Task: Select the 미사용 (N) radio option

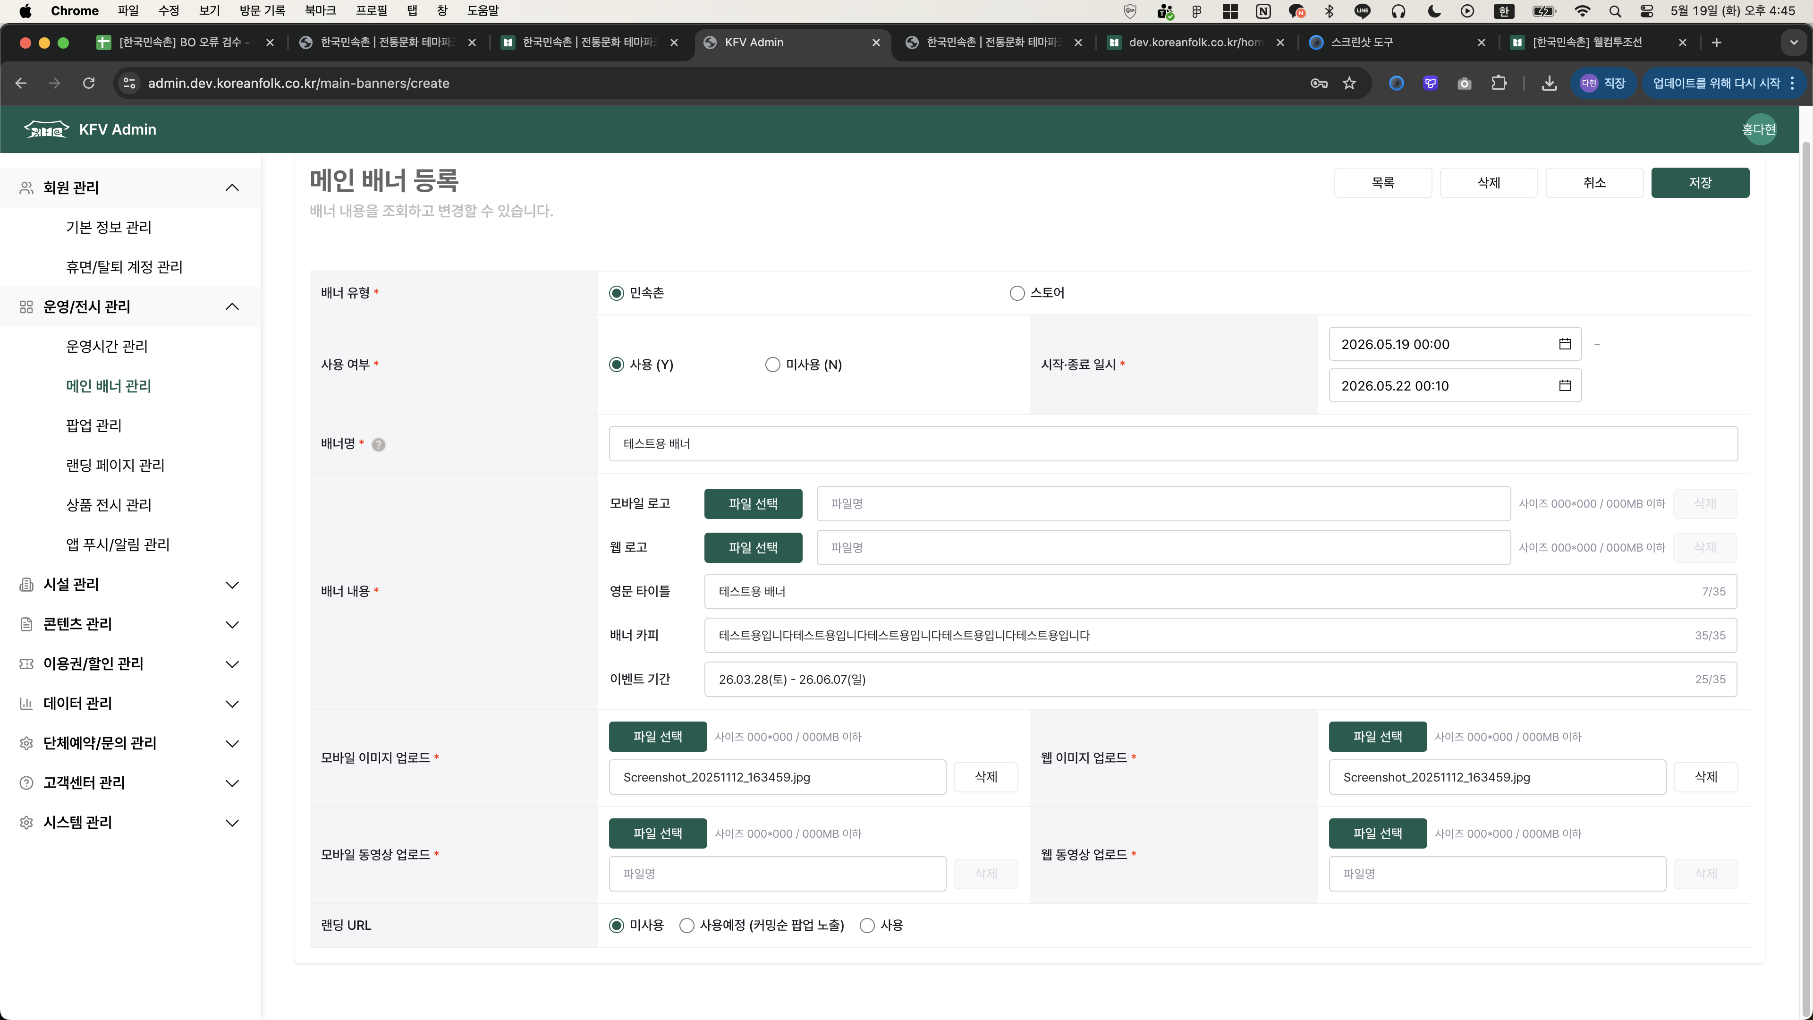Action: point(773,365)
